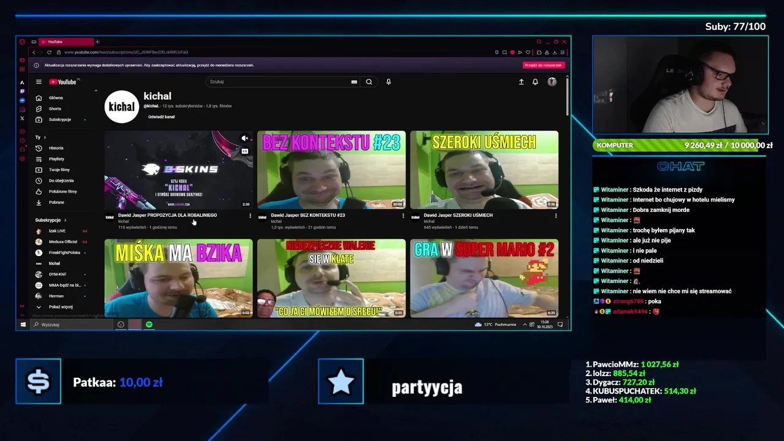Open video title Dawid Jasper BEZ KONTEKSTU #23
Screen dimensions: 784x441
click(x=308, y=215)
